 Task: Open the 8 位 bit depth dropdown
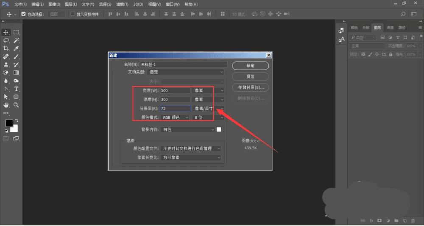click(208, 117)
